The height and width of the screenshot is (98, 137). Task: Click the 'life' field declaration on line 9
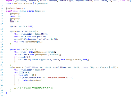12,21
